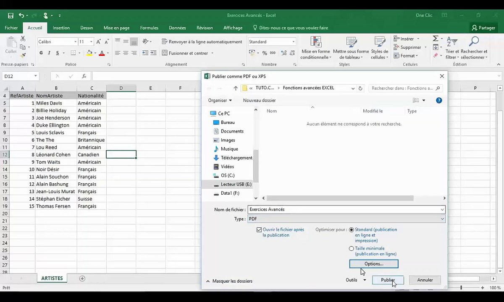Uncheck Ouvrir le fichier après la publication
504x302 pixels.
pyautogui.click(x=259, y=230)
